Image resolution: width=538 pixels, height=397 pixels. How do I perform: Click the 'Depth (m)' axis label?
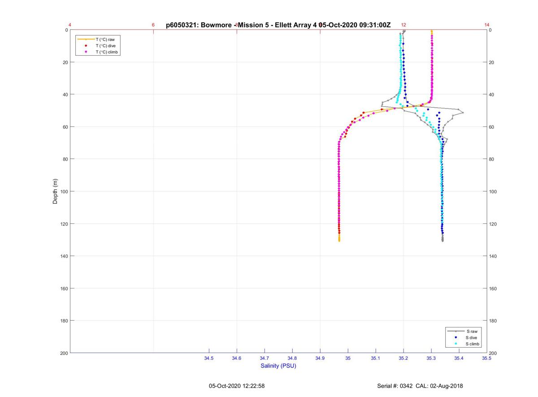[x=56, y=192]
